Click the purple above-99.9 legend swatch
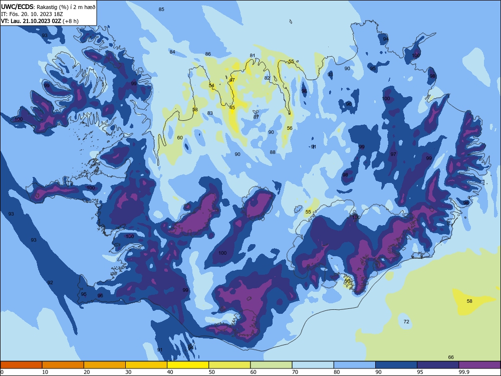 pos(479,365)
